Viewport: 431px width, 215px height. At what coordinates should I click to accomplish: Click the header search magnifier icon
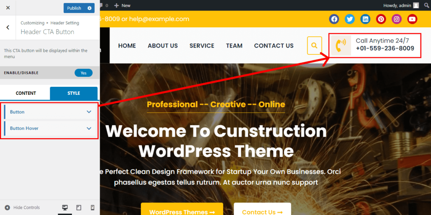[314, 46]
